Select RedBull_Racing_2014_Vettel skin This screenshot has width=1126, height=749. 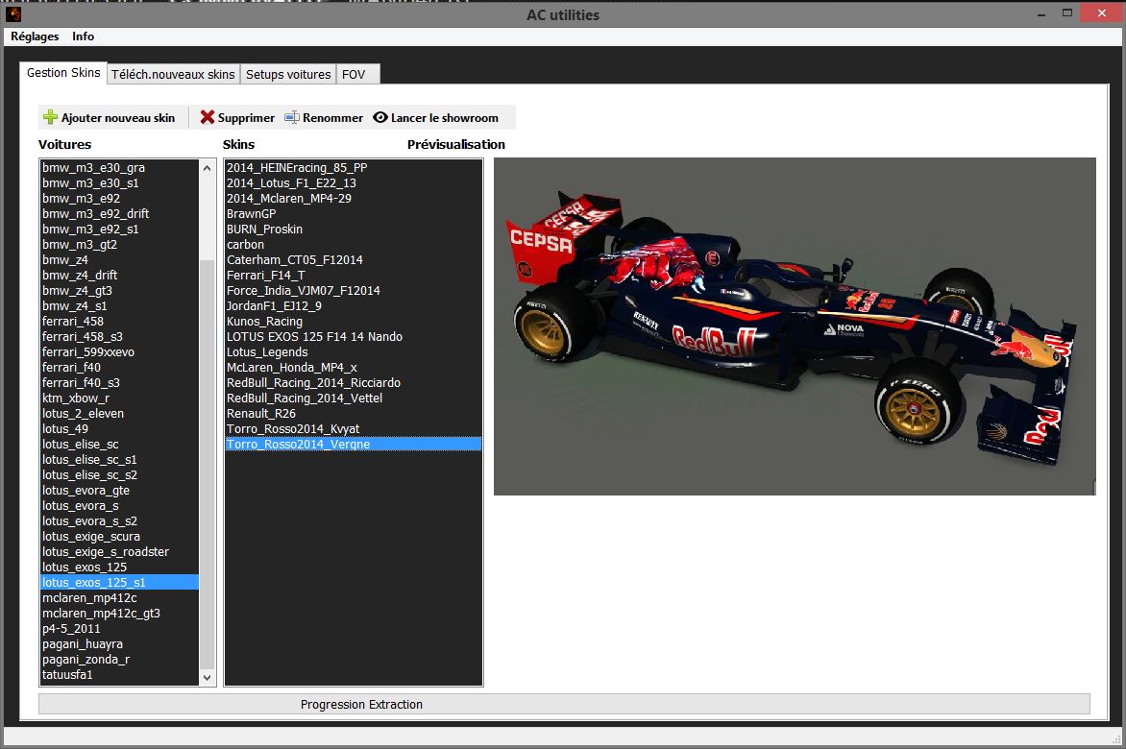point(354,399)
